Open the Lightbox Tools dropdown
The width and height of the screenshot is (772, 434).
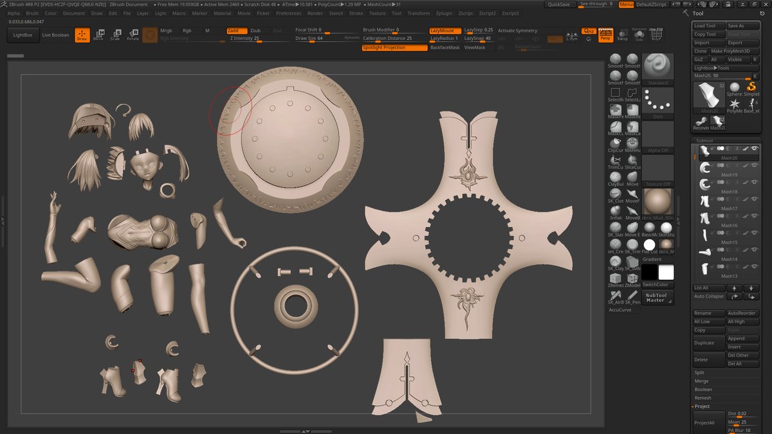pos(712,68)
